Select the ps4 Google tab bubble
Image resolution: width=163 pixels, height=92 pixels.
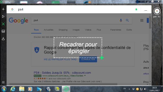tap(157, 11)
